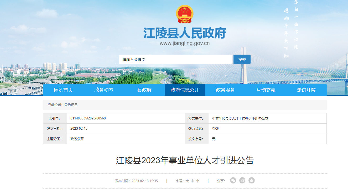Image resolution: width=348 pixels, height=189 pixels.
Task: Click the 字号 font size label
Action: tap(180, 181)
